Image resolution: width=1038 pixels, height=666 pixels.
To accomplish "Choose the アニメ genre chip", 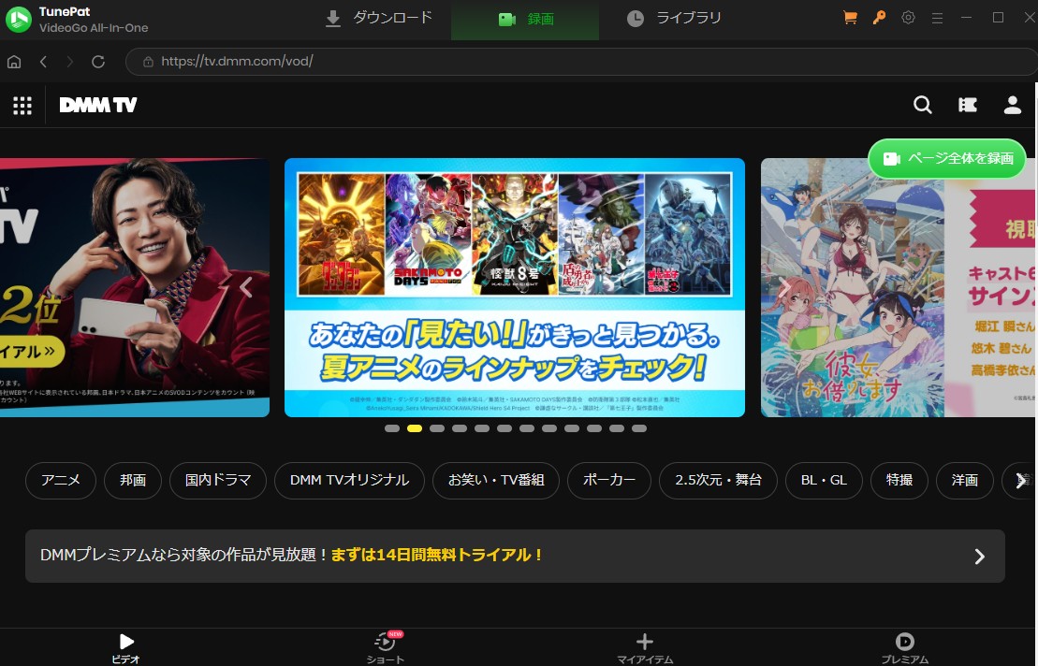I will coord(61,480).
